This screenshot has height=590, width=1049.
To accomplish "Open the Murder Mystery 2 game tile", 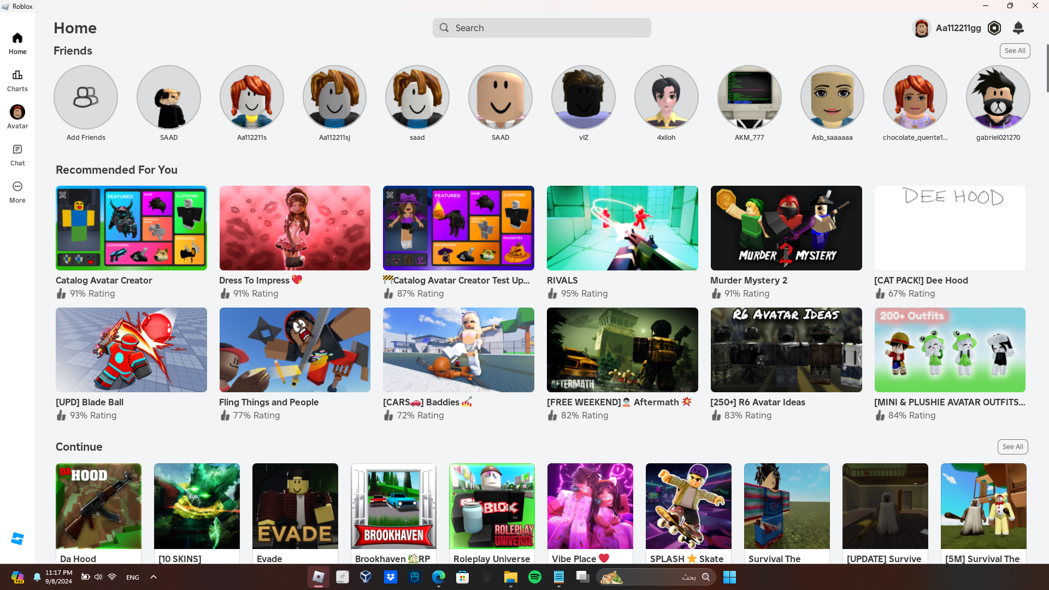I will (786, 228).
